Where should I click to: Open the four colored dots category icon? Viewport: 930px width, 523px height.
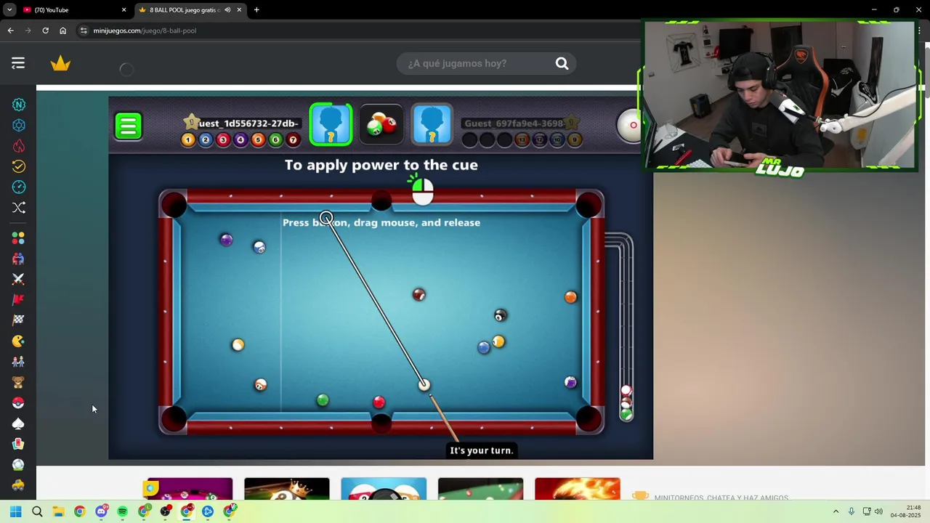click(x=18, y=238)
